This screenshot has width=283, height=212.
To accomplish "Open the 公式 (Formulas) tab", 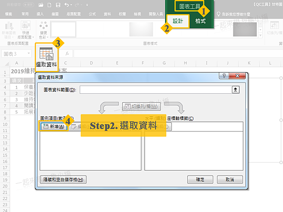I will pos(92,14).
